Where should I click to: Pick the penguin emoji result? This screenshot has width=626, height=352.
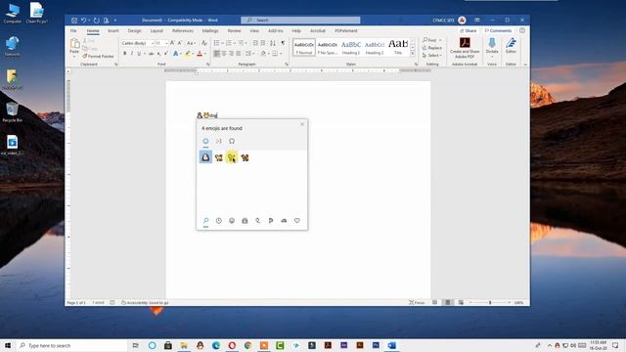[205, 157]
